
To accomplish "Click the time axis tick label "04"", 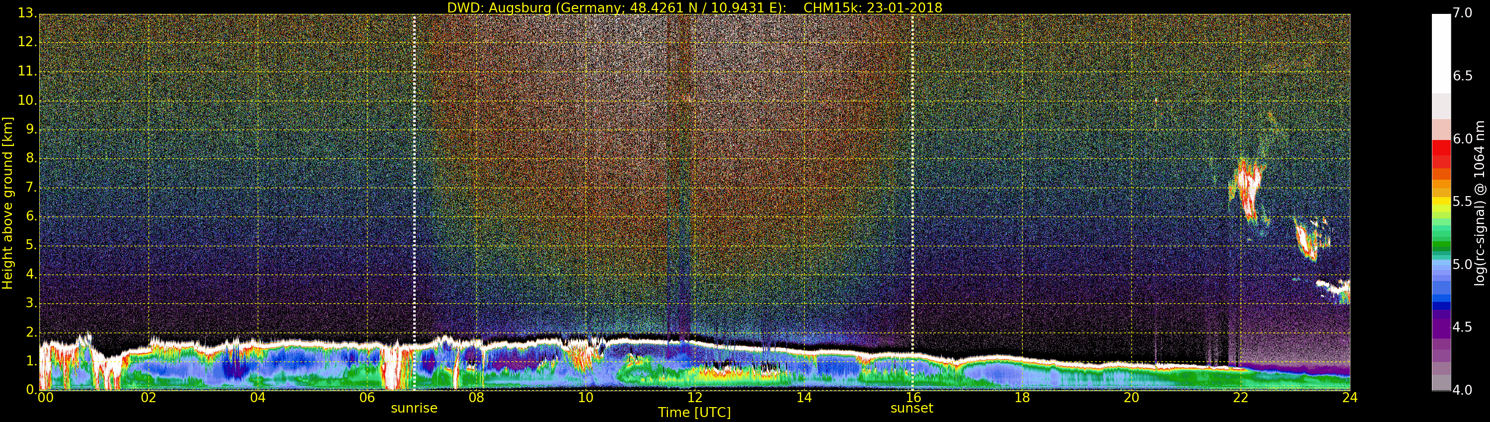I will point(258,398).
